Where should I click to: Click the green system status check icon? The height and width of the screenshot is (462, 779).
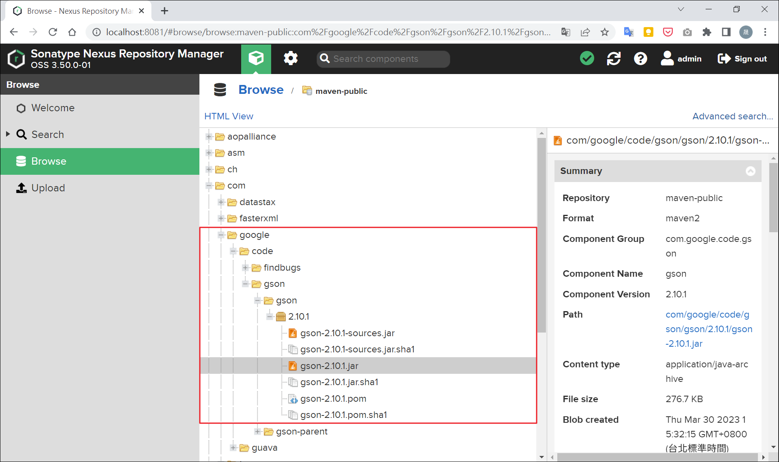pos(587,58)
